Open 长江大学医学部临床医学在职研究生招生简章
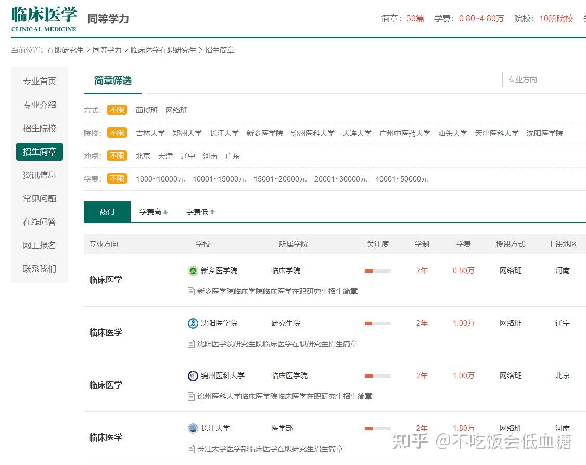The width and height of the screenshot is (586, 465). point(270,449)
